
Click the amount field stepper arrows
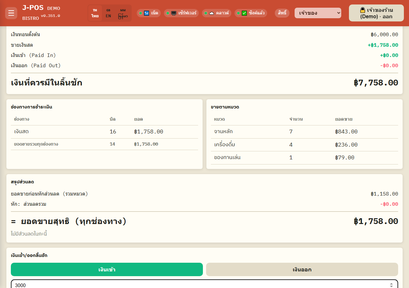pyautogui.click(x=391, y=285)
